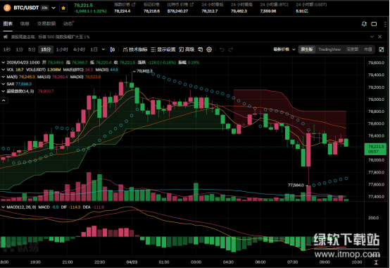Dismiss the news ticker banner
Viewport: 390px width, 268px height.
point(380,37)
